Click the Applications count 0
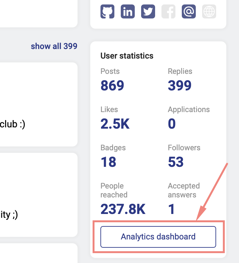The width and height of the screenshot is (239, 263). (172, 124)
